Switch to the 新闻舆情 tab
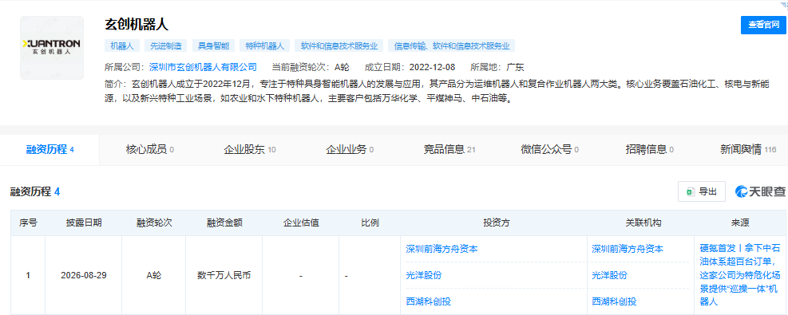Screen dimensions: 788x315 [748, 149]
